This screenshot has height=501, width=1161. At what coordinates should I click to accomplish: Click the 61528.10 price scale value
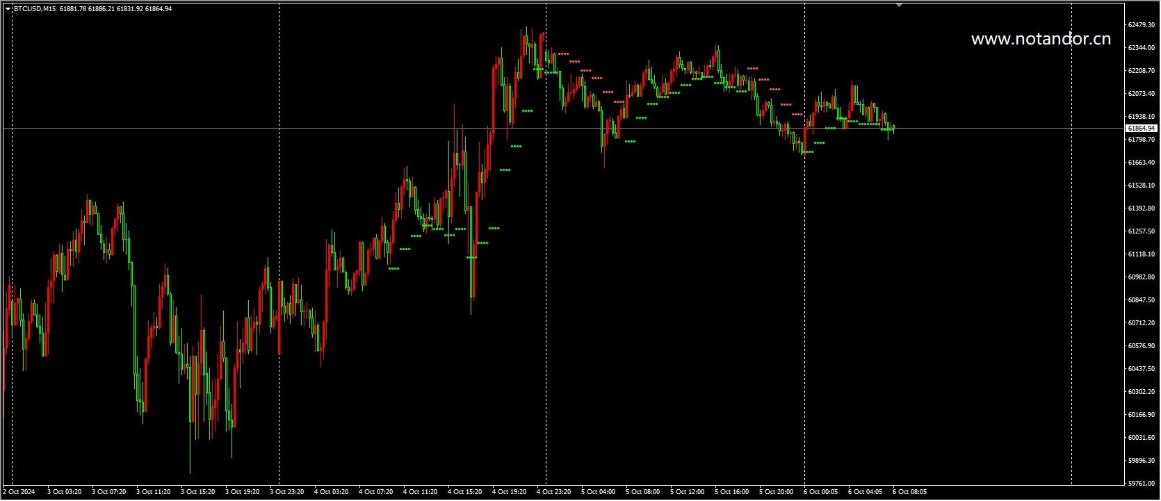pos(1141,186)
